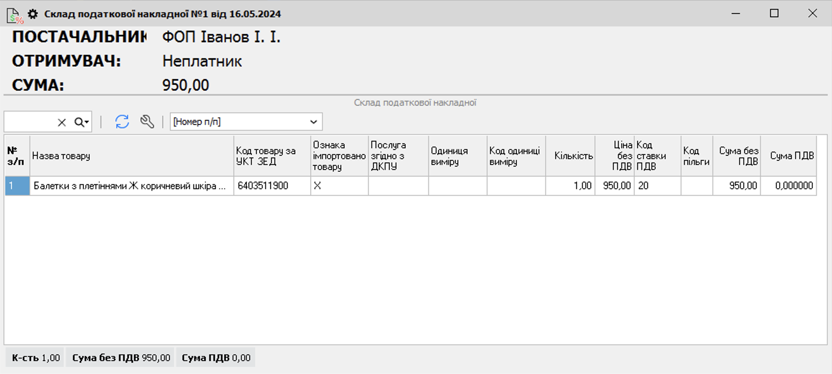832x374 pixels.
Task: Click the refresh arrows icon in toolbar
Action: coord(122,122)
